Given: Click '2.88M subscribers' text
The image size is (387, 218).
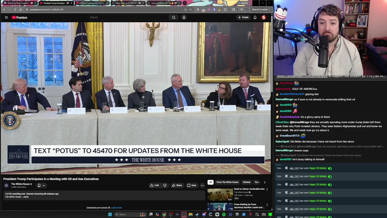Looking at the screenshot, I should [19, 187].
